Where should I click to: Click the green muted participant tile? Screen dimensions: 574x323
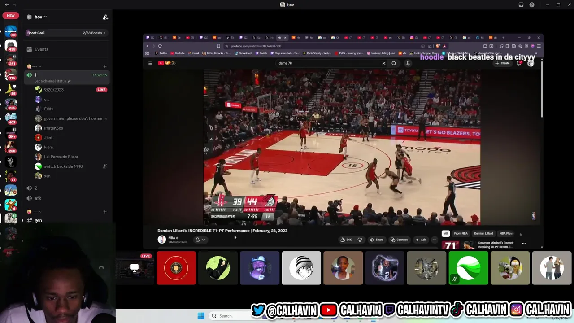(468, 268)
